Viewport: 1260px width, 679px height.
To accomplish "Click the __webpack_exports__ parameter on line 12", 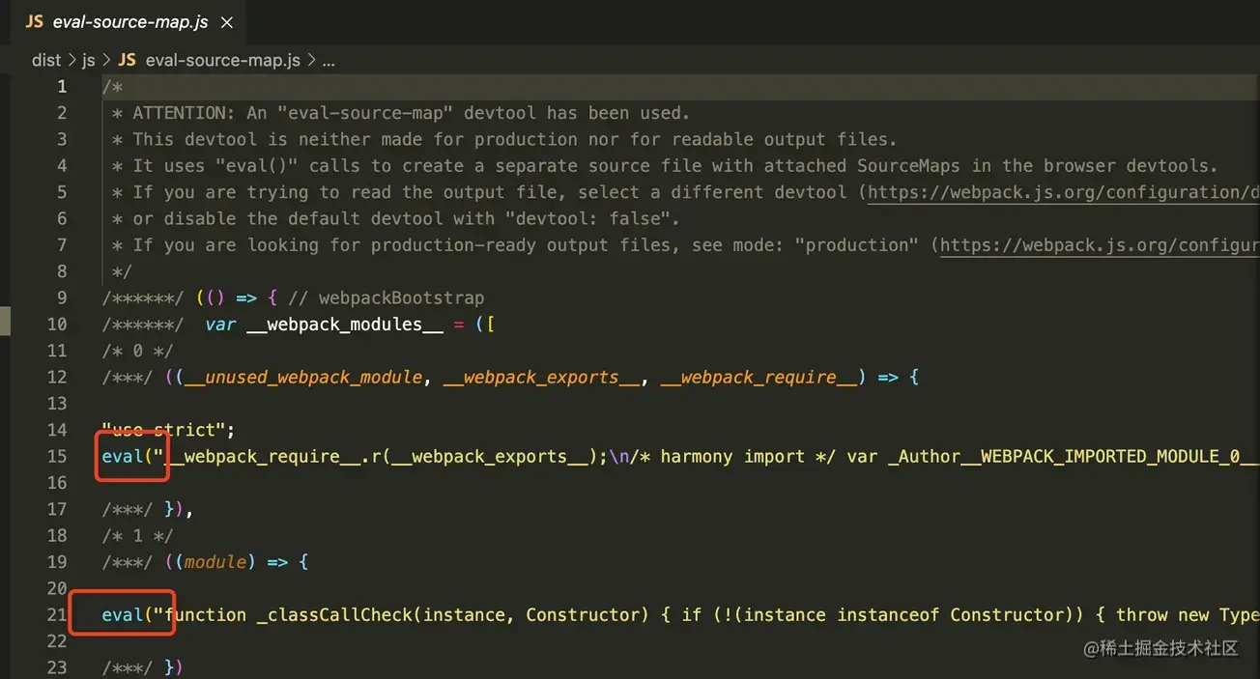I will click(x=542, y=378).
